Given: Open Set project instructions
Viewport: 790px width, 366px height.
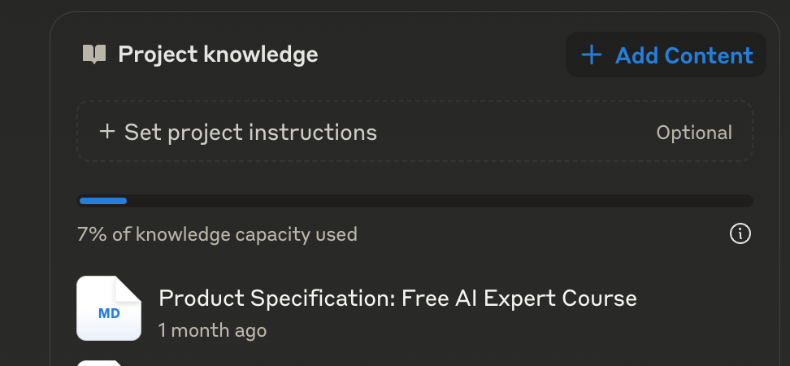Looking at the screenshot, I should click(x=415, y=132).
